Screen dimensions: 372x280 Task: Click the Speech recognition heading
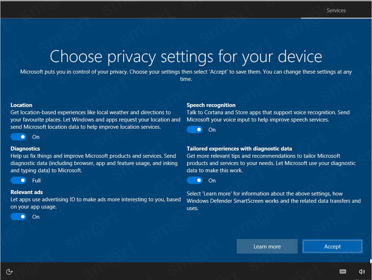[211, 105]
